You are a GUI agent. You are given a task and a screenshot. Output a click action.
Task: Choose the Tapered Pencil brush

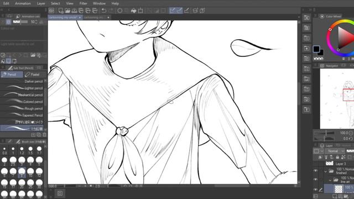tap(22, 115)
